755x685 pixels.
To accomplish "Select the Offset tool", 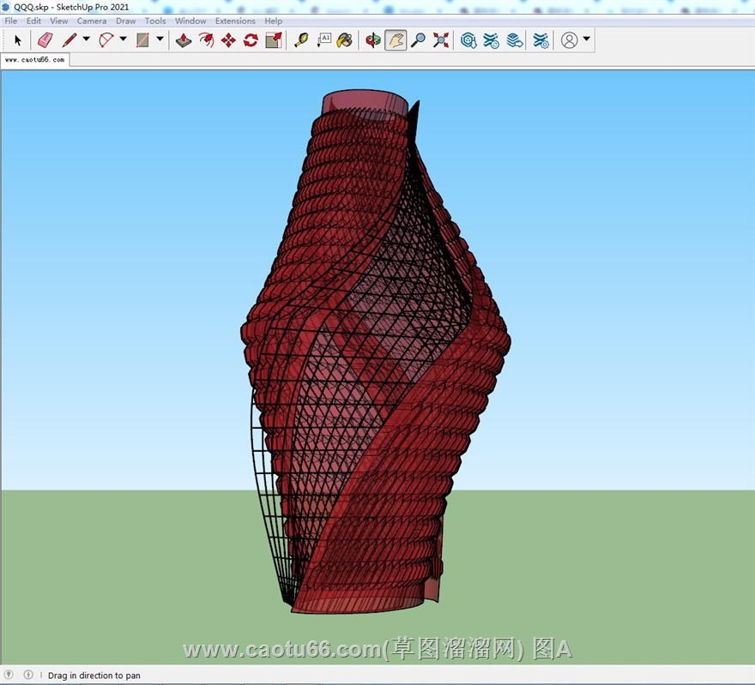I will 206,40.
